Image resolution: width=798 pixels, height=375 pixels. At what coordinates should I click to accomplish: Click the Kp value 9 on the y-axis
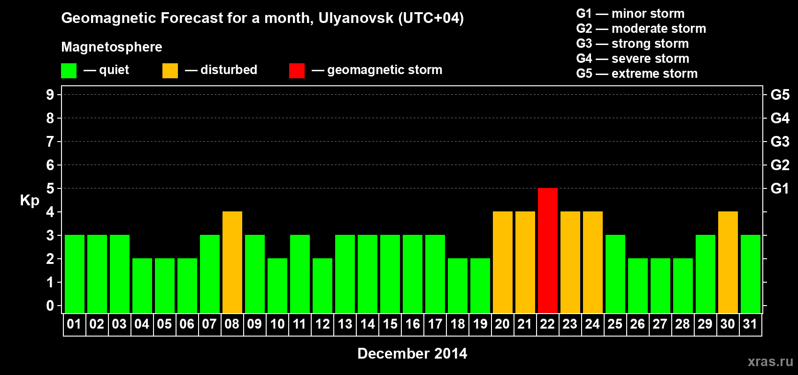click(x=50, y=95)
